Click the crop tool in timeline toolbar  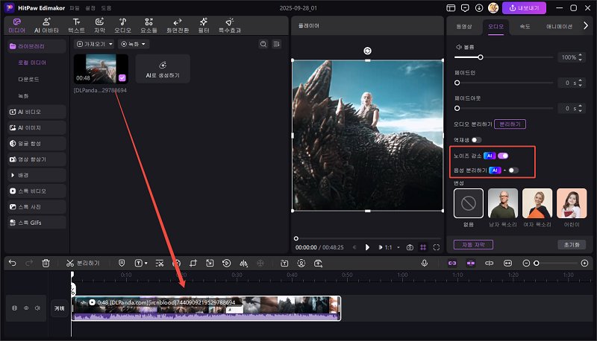tap(193, 263)
